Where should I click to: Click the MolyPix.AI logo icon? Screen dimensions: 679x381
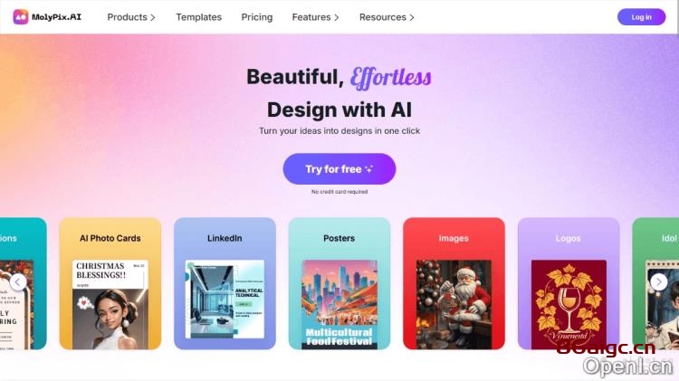coord(20,17)
